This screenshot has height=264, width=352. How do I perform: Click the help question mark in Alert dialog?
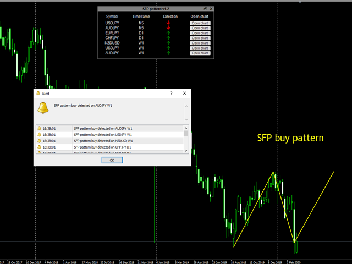[x=170, y=94]
